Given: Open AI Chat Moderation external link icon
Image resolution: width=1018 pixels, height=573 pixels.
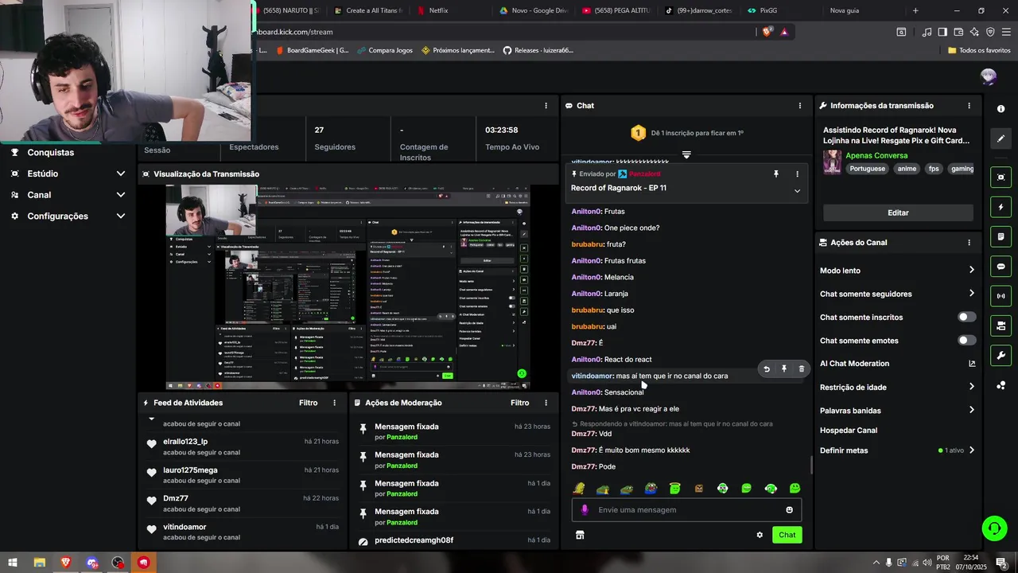Looking at the screenshot, I should 971,364.
